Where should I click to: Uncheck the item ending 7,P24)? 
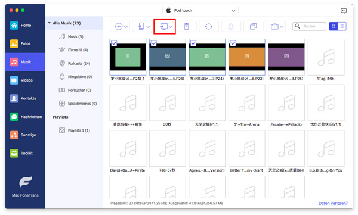[193, 43]
